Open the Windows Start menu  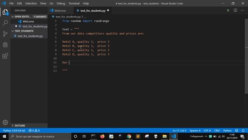pos(4,136)
